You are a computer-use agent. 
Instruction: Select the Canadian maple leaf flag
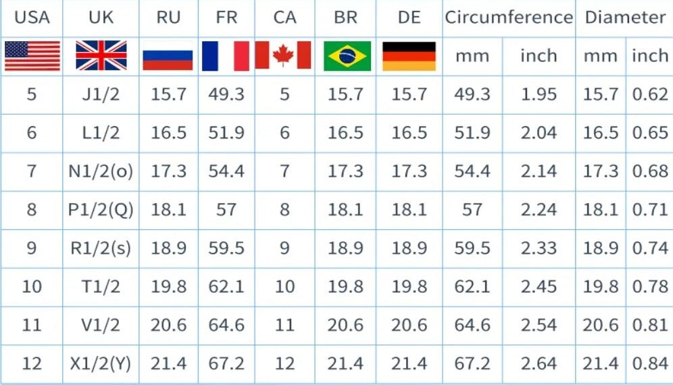283,56
